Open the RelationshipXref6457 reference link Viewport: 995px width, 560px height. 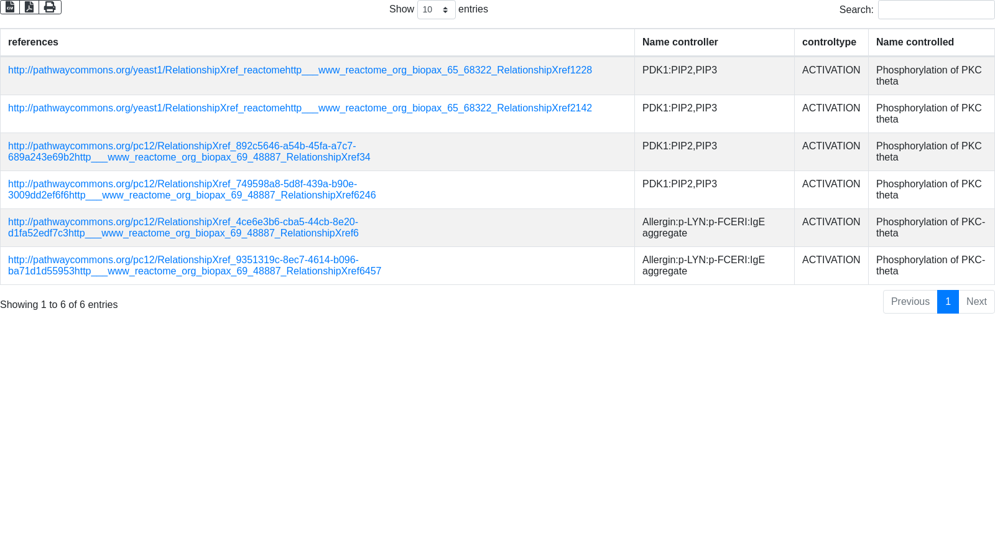coord(194,266)
